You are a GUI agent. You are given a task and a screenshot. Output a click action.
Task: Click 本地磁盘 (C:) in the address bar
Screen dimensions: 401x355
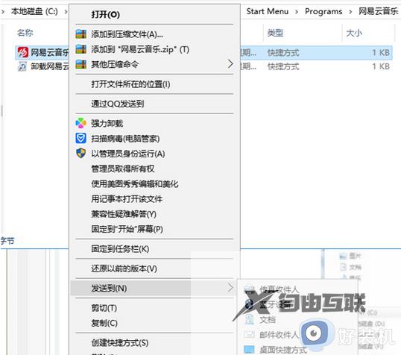(34, 11)
